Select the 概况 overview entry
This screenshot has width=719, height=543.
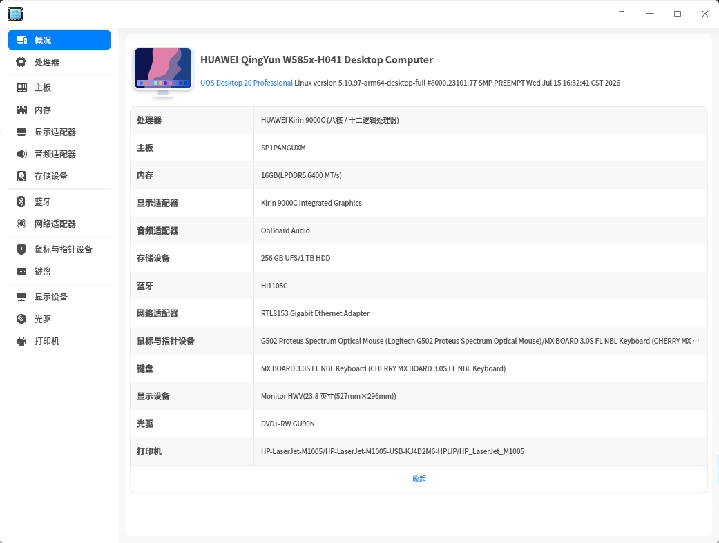59,40
